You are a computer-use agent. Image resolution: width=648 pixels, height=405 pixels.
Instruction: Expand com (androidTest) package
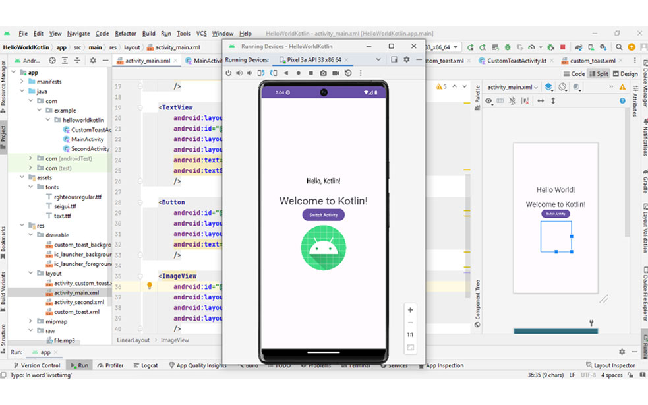click(30, 158)
